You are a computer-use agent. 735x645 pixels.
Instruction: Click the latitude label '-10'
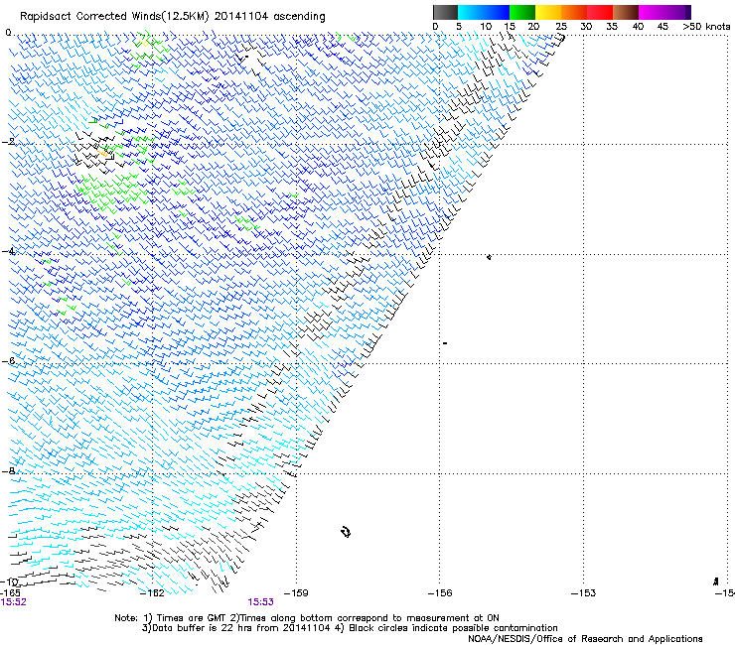click(10, 581)
